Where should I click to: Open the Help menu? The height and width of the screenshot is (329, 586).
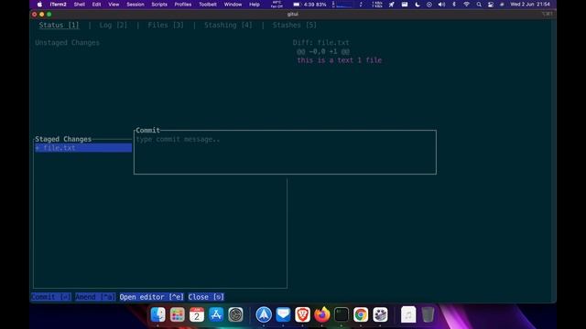pyautogui.click(x=255, y=5)
